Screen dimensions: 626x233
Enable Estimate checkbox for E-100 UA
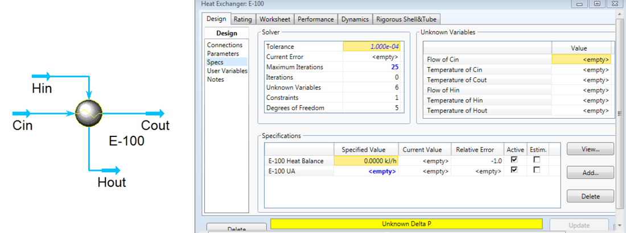tap(536, 170)
